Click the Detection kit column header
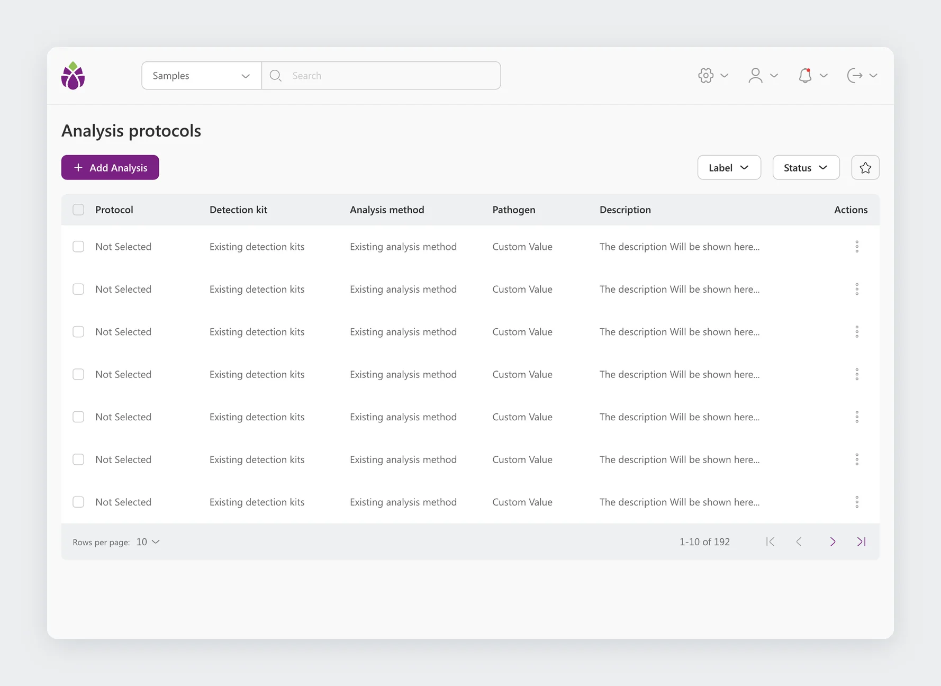This screenshot has height=686, width=941. 238,210
